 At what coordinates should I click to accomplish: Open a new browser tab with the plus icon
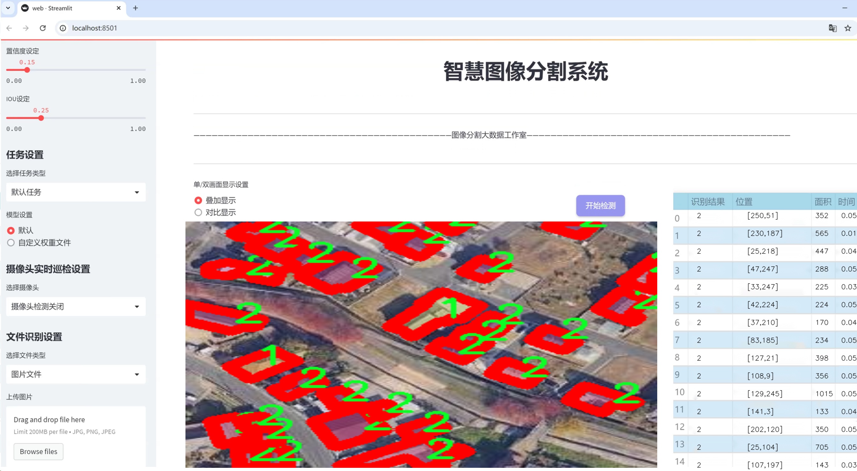click(136, 8)
